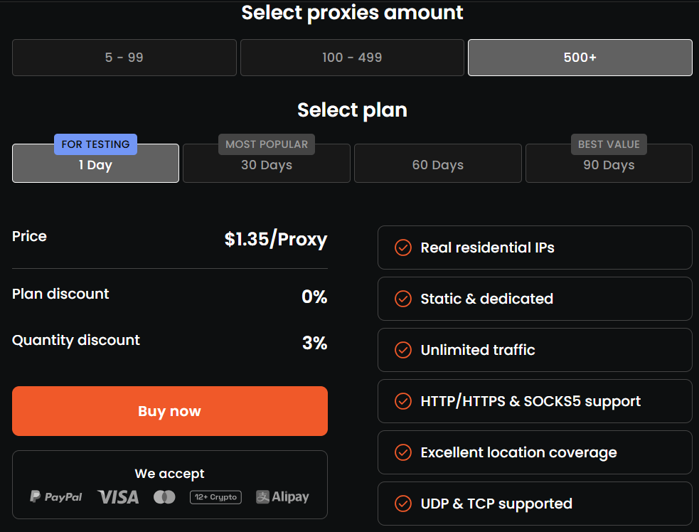Screen dimensions: 699x532
Task: Click checkmark icon beside Real residential IPs
Action: pos(403,248)
